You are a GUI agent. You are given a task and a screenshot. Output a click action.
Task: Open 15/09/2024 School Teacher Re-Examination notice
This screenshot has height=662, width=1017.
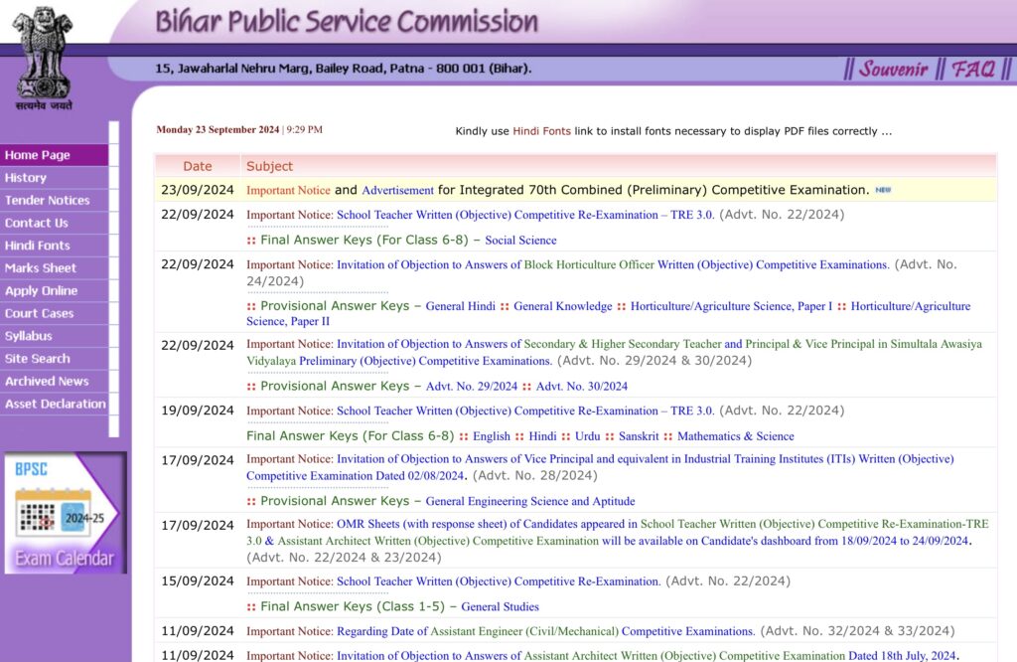point(499,581)
